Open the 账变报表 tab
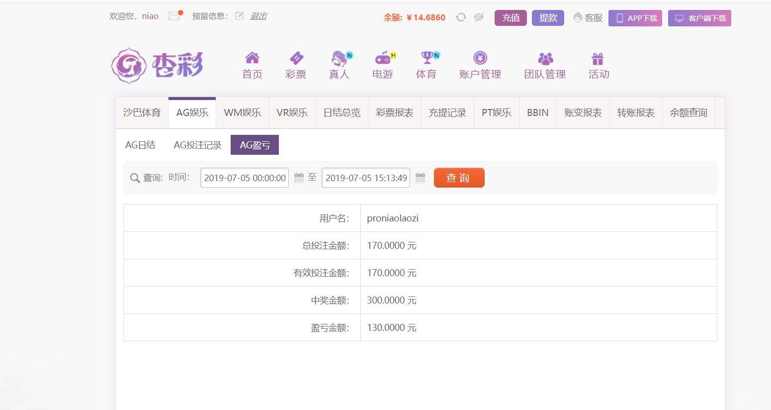 [583, 113]
